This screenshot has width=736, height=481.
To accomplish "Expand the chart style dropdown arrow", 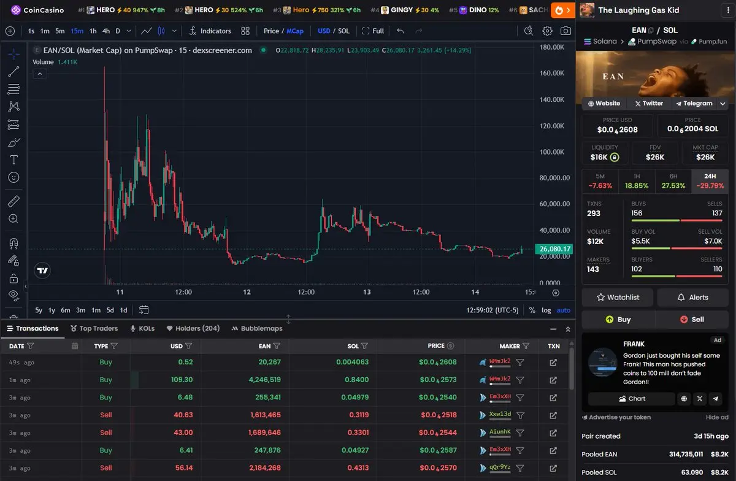I will coord(174,31).
